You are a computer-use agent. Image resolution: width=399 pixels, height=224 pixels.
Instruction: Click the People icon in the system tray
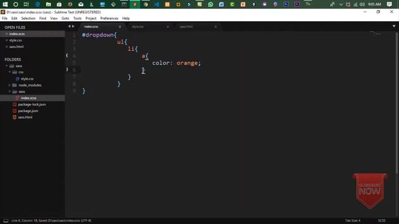(332, 4)
